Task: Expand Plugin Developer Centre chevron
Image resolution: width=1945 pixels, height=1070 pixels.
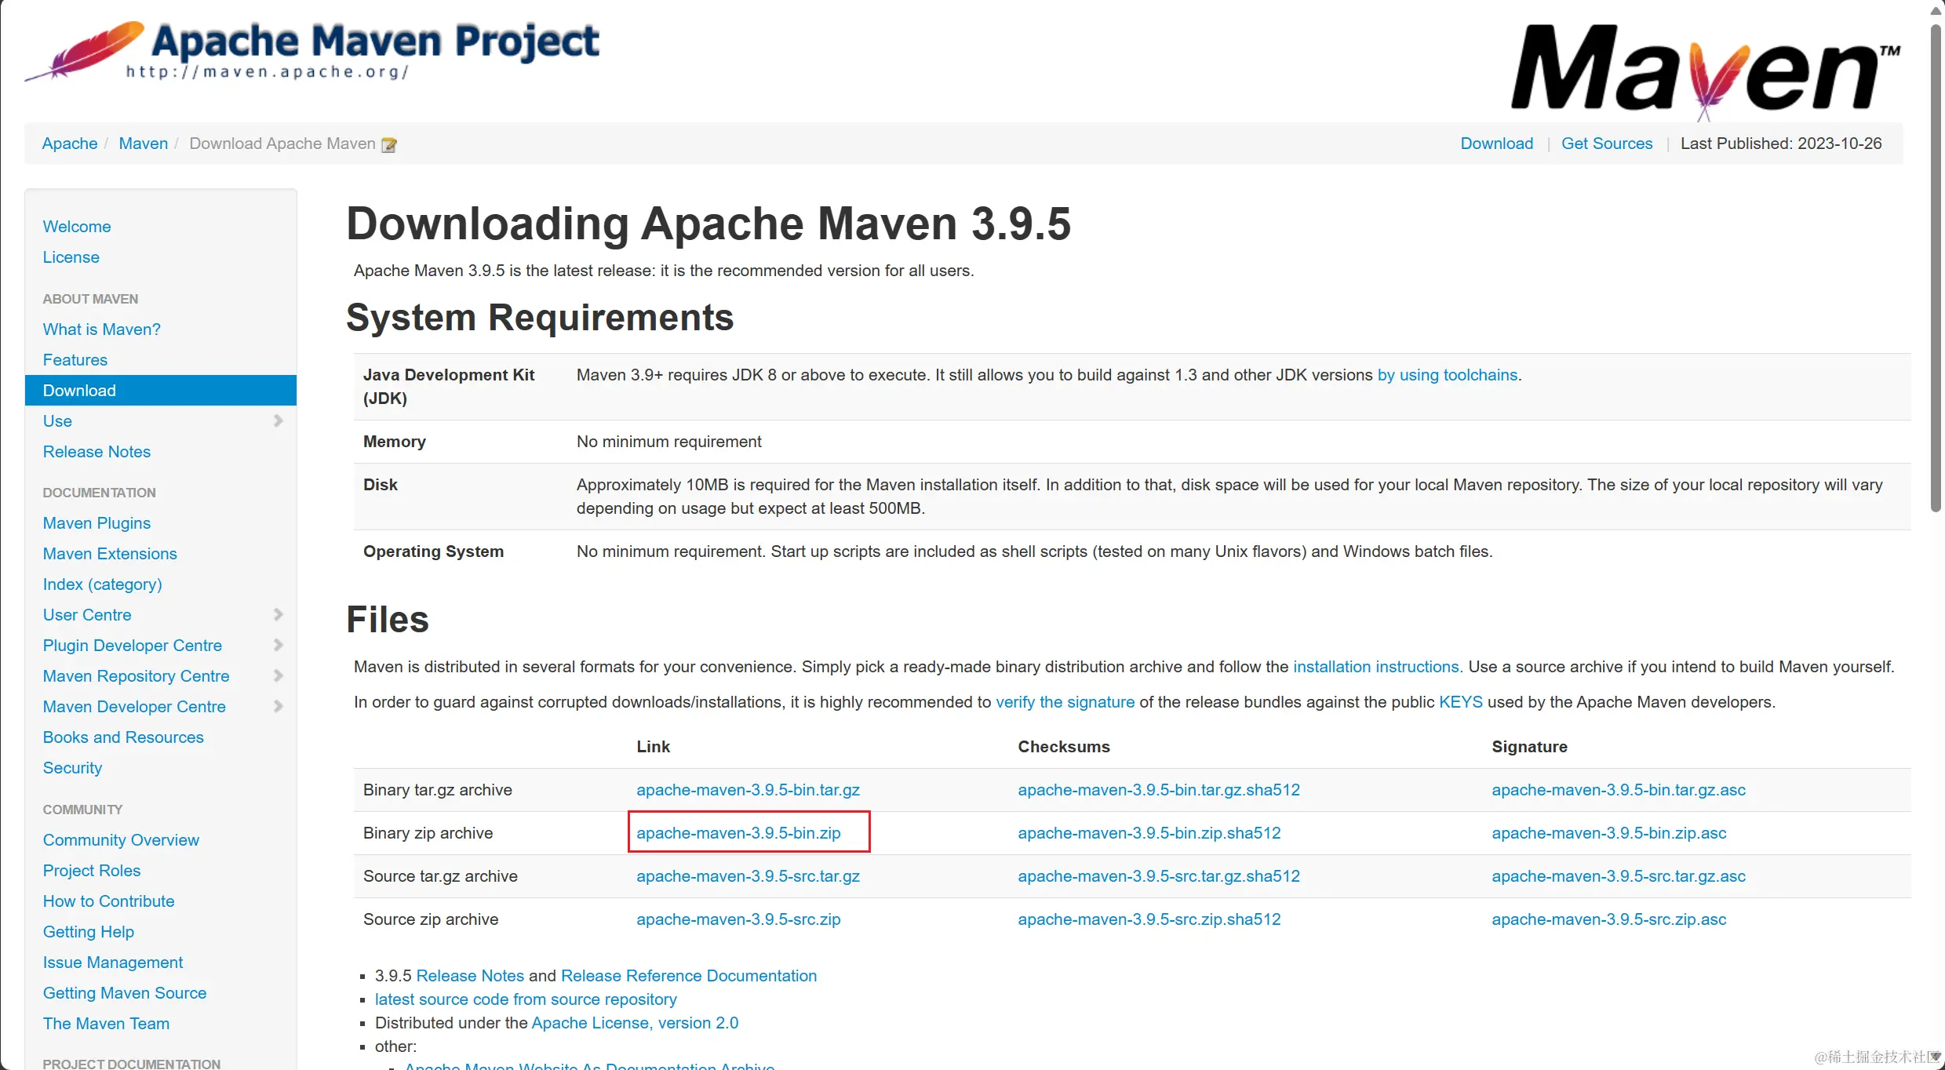Action: coord(278,646)
